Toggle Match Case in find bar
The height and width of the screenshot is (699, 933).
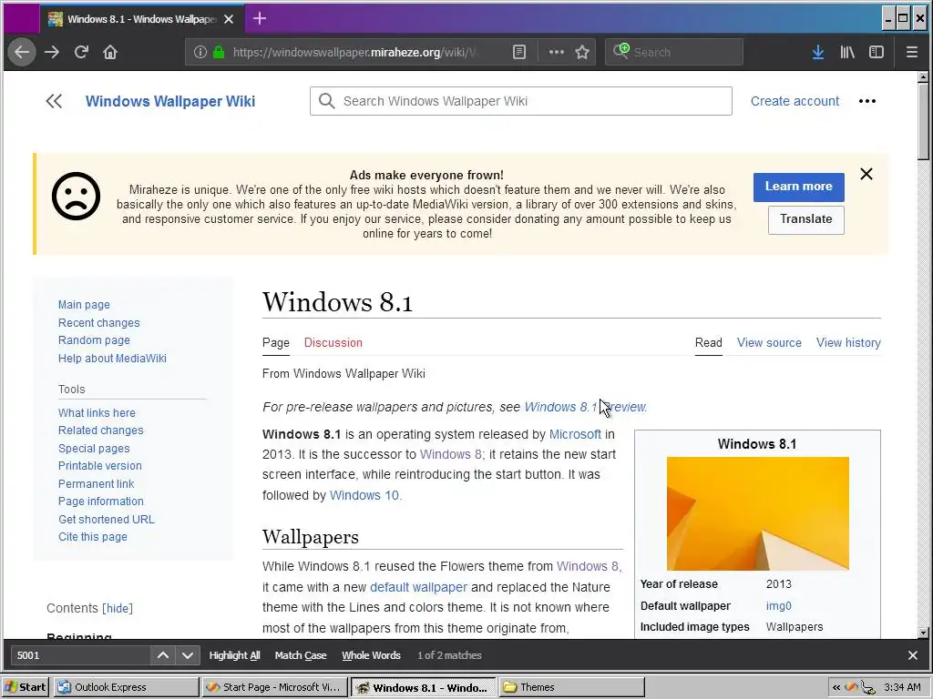tap(301, 655)
